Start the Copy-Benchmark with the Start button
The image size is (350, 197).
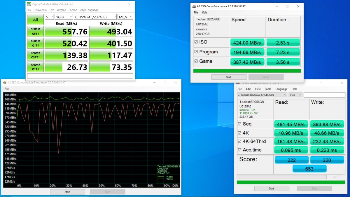229,77
